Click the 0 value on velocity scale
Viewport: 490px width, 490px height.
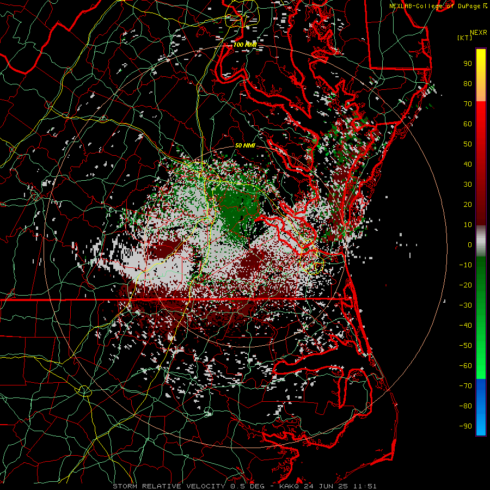[x=470, y=245]
